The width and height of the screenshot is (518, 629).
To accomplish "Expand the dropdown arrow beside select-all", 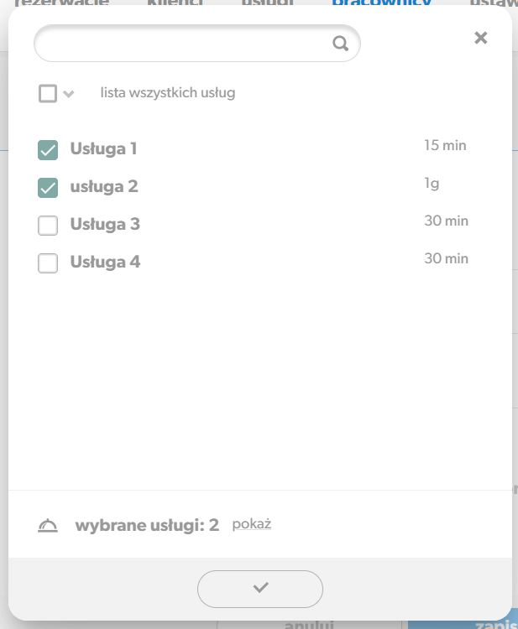I will click(x=69, y=94).
